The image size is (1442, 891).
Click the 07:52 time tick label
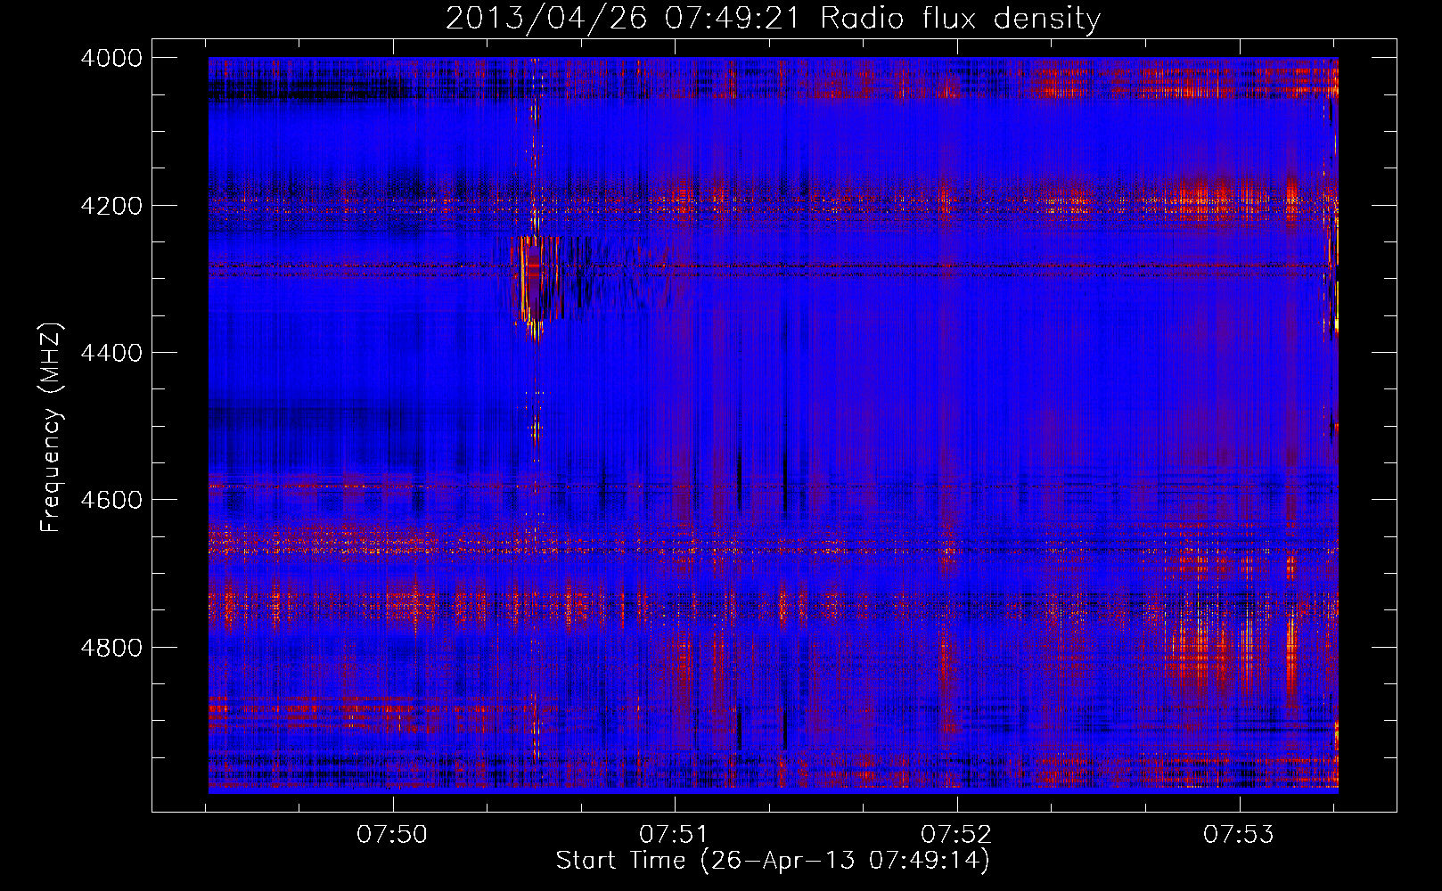coord(956,834)
